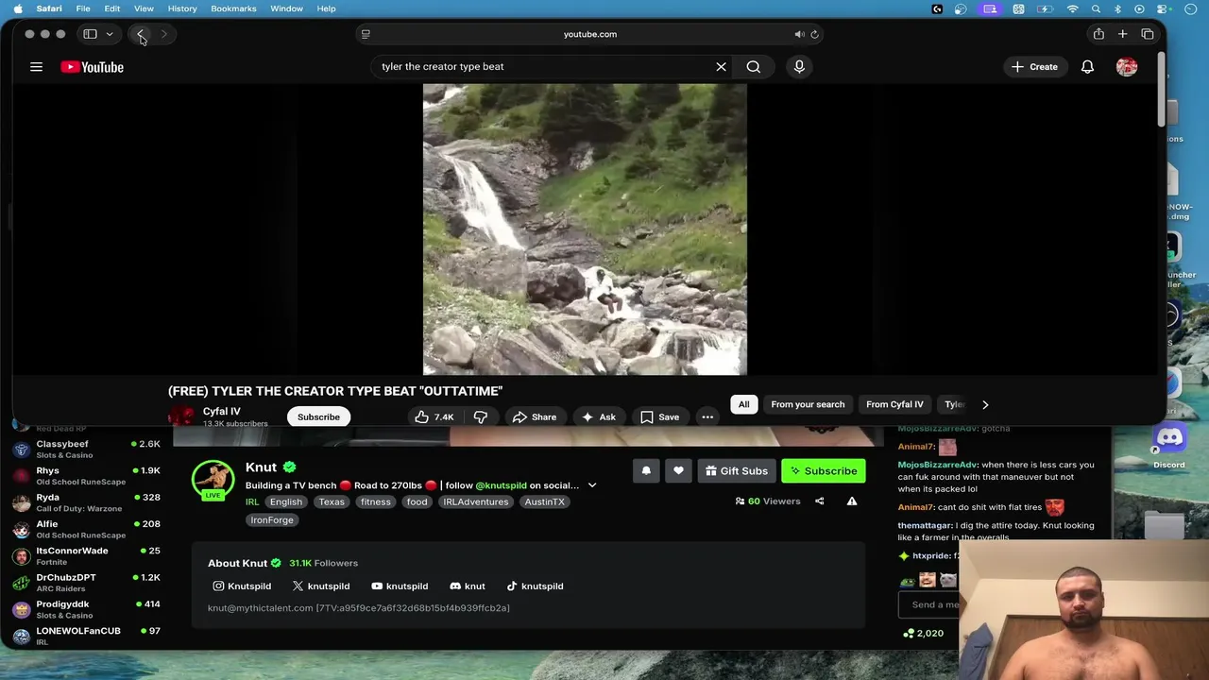Start voice search with the microphone
This screenshot has height=680, width=1209.
[799, 67]
